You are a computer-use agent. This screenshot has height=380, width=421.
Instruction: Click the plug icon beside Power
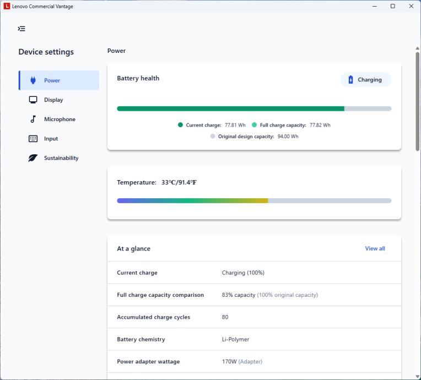pyautogui.click(x=33, y=80)
